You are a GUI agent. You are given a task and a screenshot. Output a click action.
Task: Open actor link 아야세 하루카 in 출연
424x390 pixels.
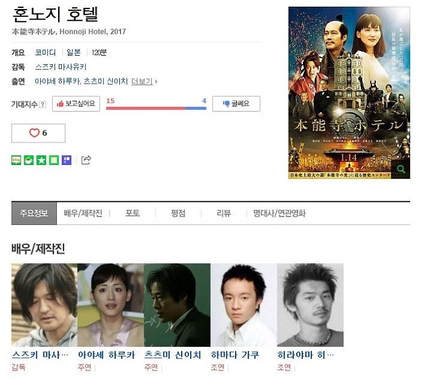[58, 81]
